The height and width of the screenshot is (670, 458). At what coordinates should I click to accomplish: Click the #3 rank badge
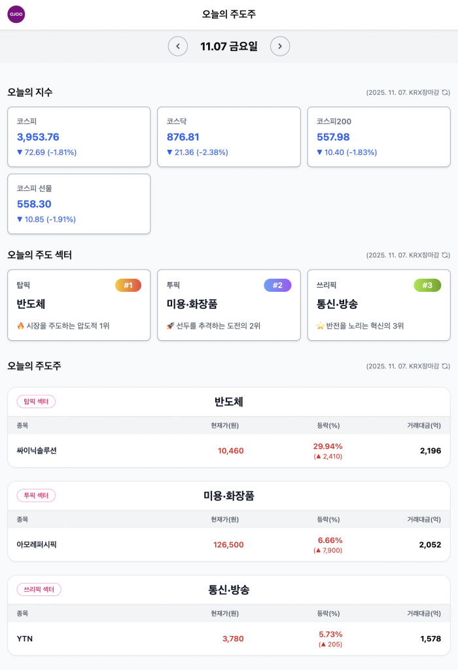click(427, 285)
